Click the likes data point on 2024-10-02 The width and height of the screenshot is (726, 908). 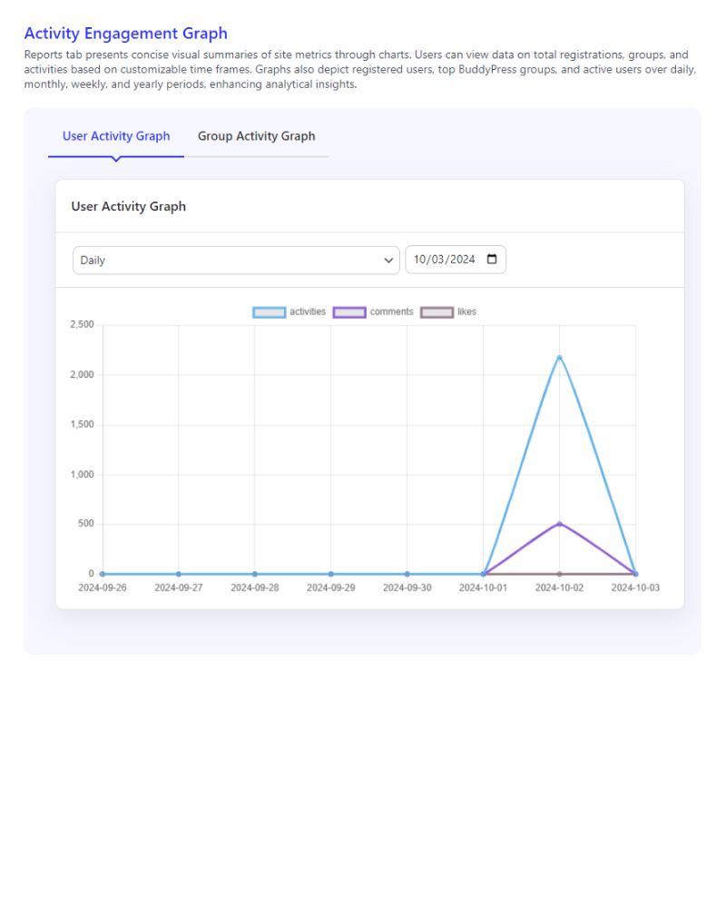(559, 574)
